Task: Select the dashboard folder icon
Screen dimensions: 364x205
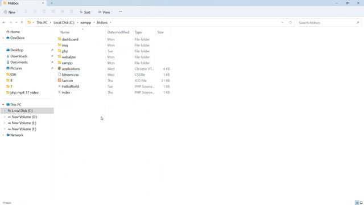Action: [59, 39]
